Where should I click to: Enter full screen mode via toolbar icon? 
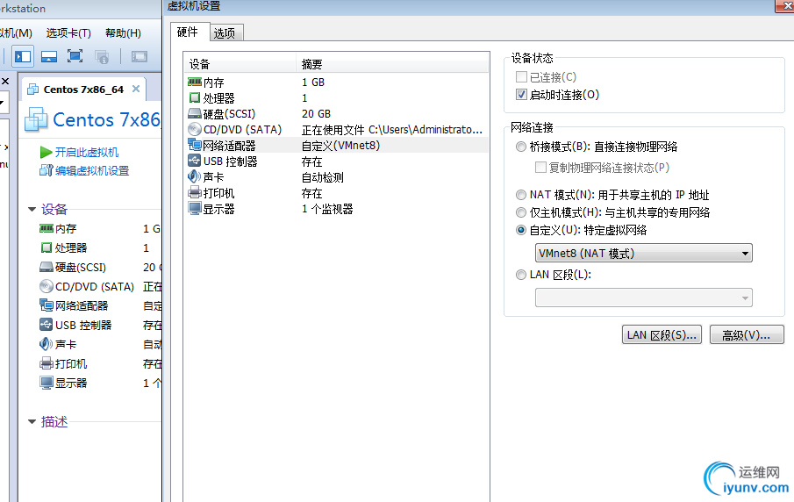pyautogui.click(x=75, y=56)
